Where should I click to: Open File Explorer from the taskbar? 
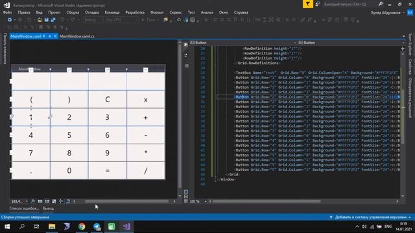pyautogui.click(x=52, y=227)
